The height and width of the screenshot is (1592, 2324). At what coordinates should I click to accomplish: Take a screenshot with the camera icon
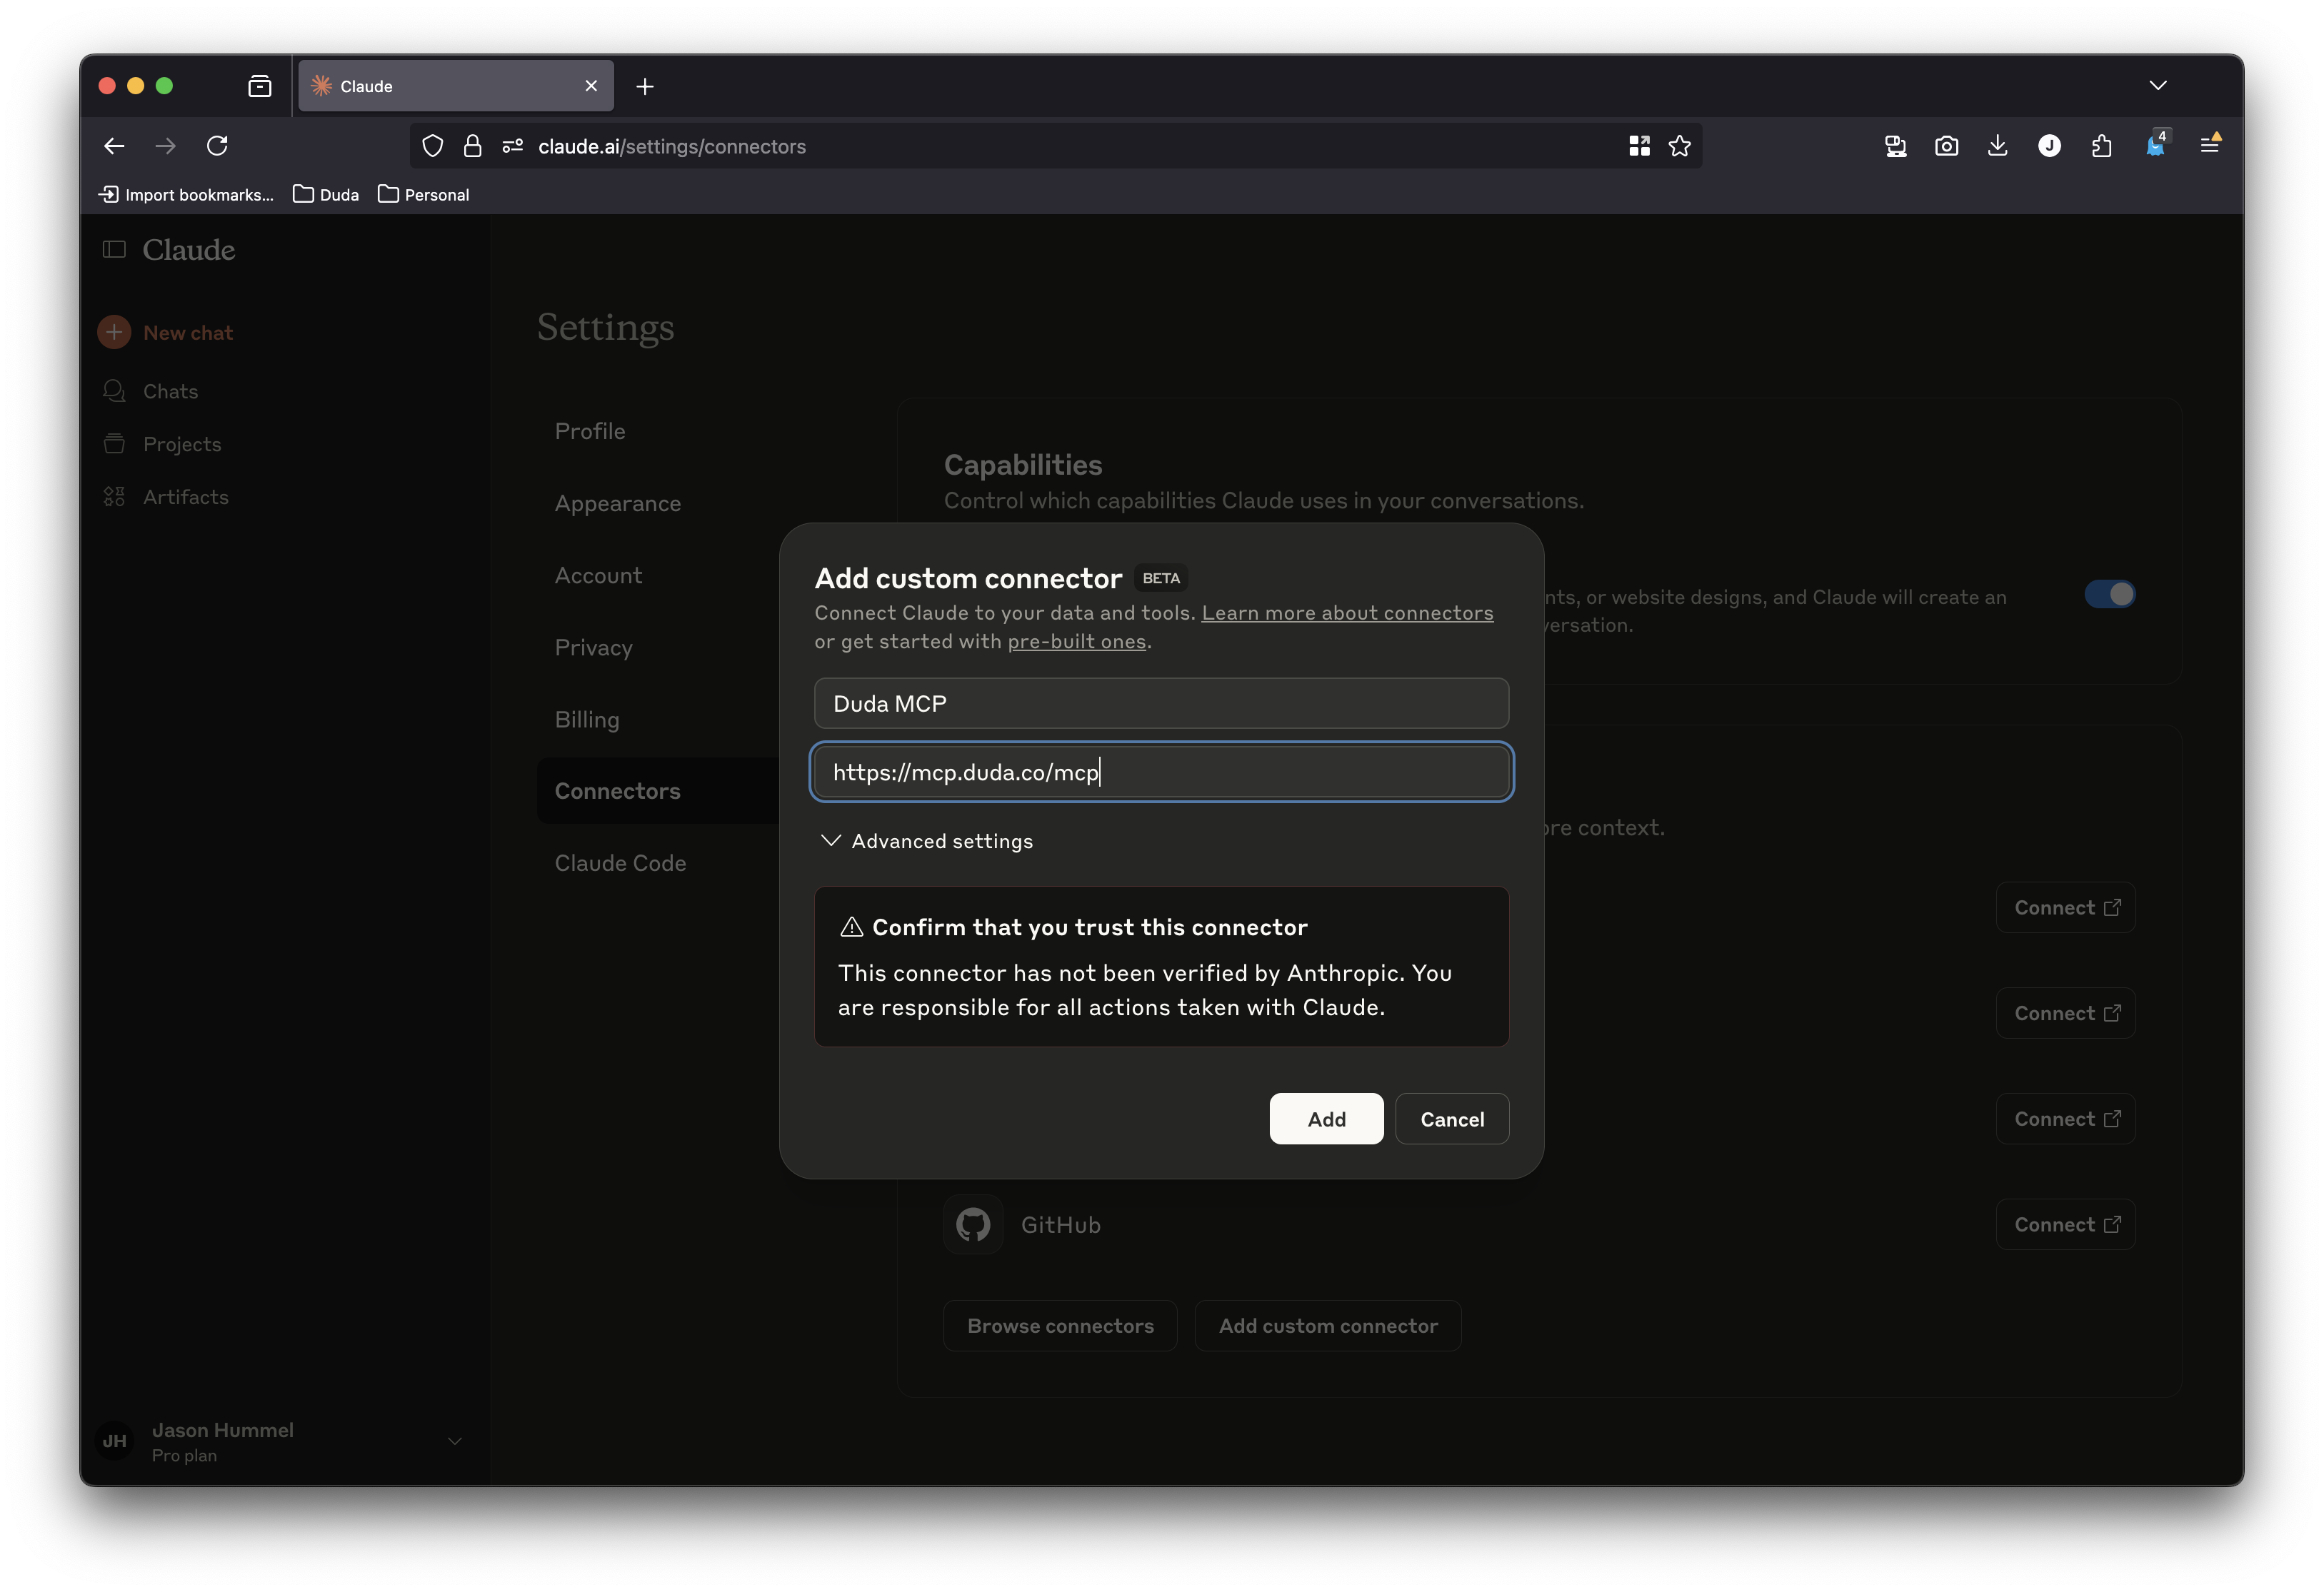[1946, 146]
